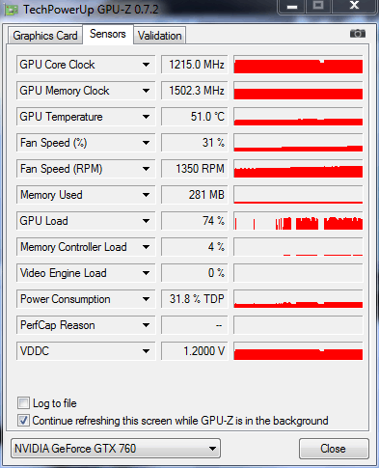Click the 1215.0 MHz core clock value

click(195, 65)
